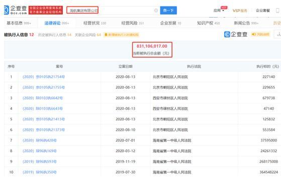Viewport: 281px width, 183px height.
Task: Open 企业套餐 in the top navigation
Action: point(262,11)
